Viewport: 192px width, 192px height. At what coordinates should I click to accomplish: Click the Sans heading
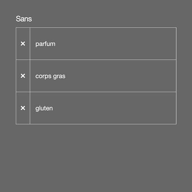point(24,19)
